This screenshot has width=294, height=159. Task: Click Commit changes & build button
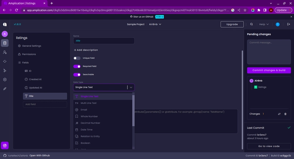pyautogui.click(x=269, y=70)
